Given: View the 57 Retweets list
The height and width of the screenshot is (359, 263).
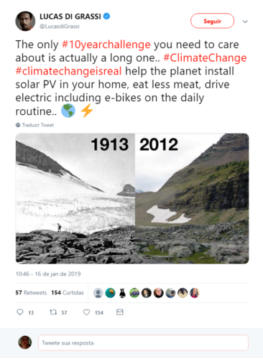Looking at the screenshot, I should [31, 293].
